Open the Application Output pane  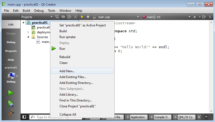point(137,117)
